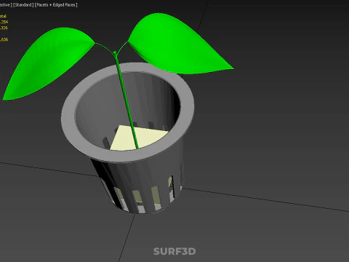This screenshot has height=262, width=349.
Task: Click the yellow viewport statistics Total readout
Action: pyautogui.click(x=4, y=16)
